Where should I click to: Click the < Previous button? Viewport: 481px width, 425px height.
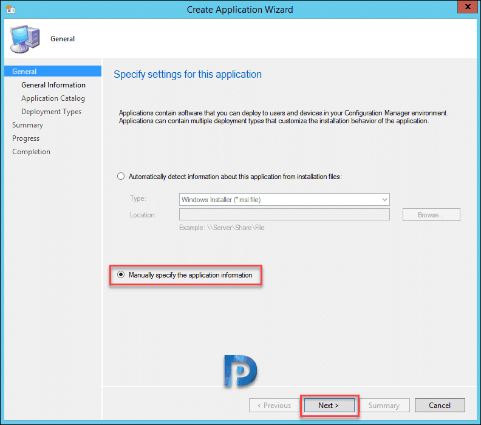pos(274,406)
